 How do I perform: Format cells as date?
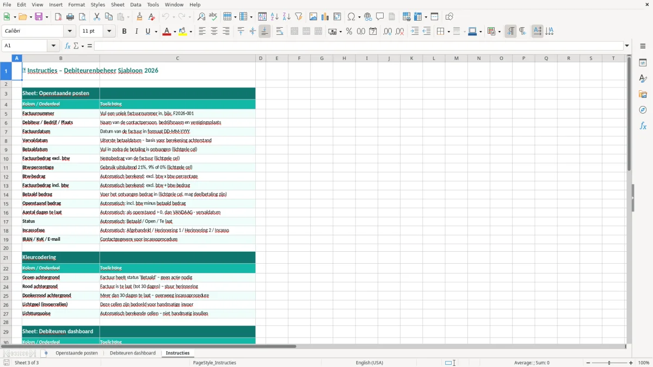pos(373,32)
